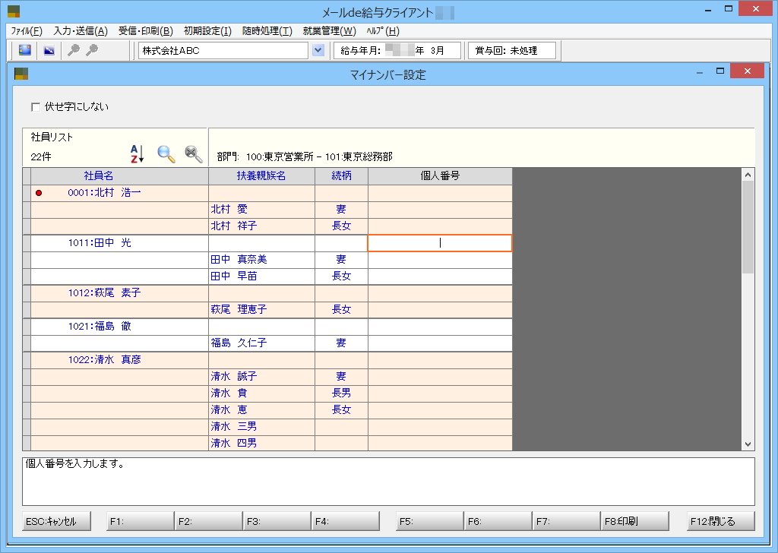The width and height of the screenshot is (778, 553).
Task: Select dependent 清水 四男
Action: coord(261,443)
